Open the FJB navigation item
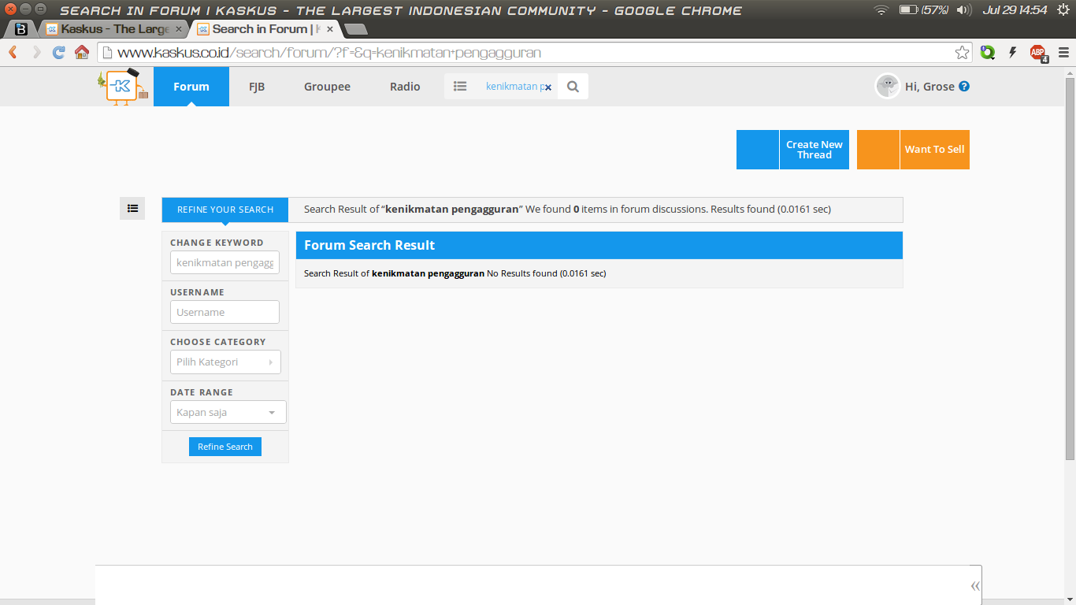 point(257,87)
